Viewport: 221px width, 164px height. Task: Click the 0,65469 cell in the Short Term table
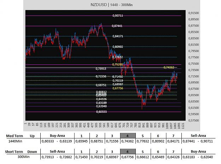coord(158,157)
